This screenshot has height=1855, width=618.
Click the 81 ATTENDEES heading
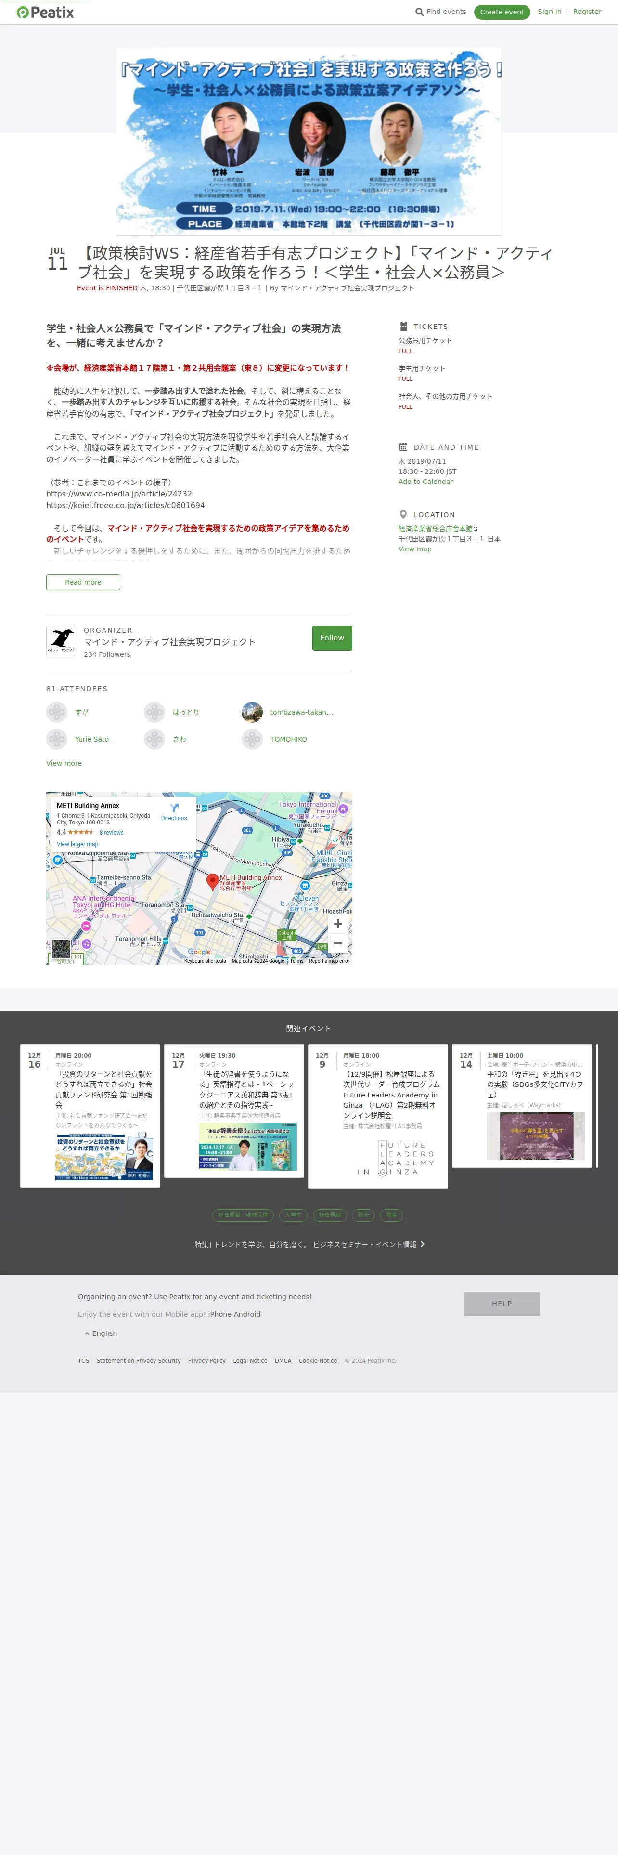point(77,689)
